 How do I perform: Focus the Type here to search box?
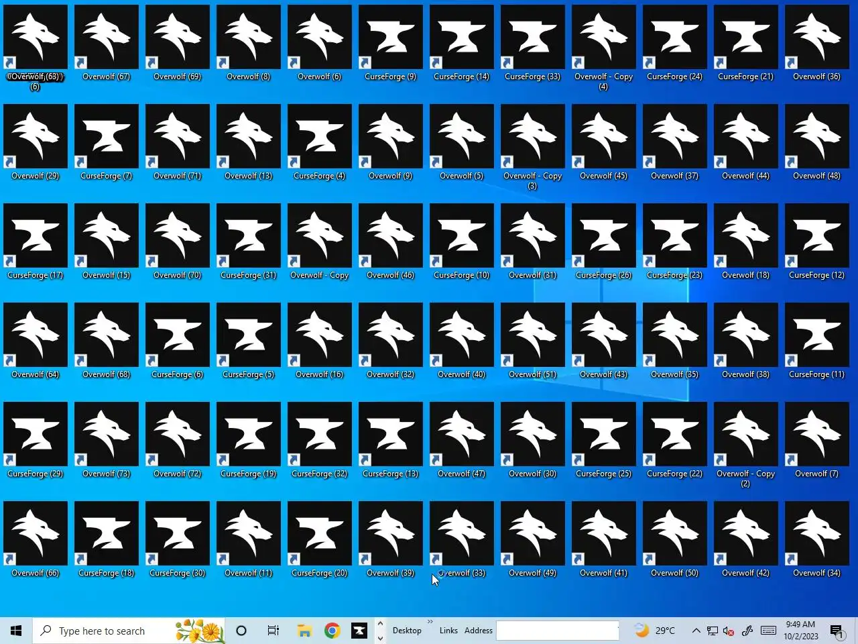pos(129,631)
